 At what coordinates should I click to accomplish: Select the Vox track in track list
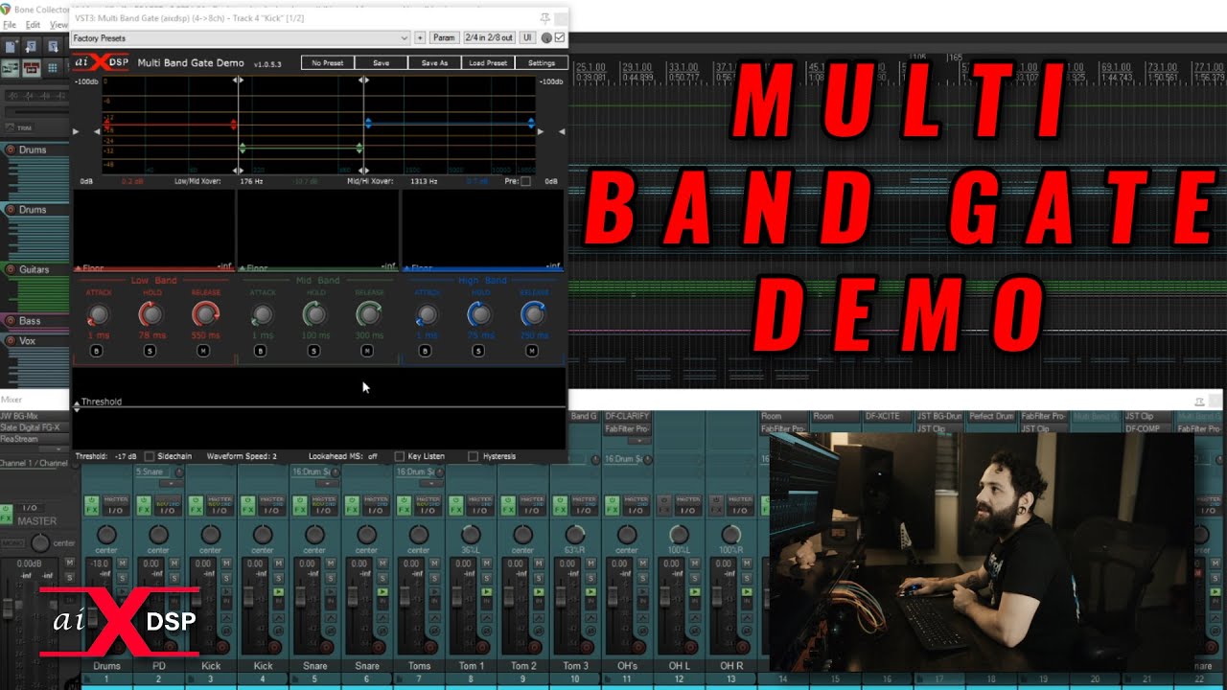pyautogui.click(x=28, y=340)
